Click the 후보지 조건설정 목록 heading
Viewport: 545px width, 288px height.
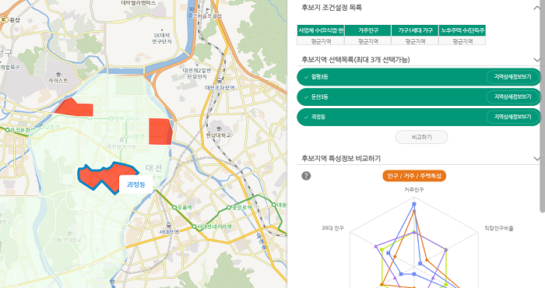tap(332, 8)
